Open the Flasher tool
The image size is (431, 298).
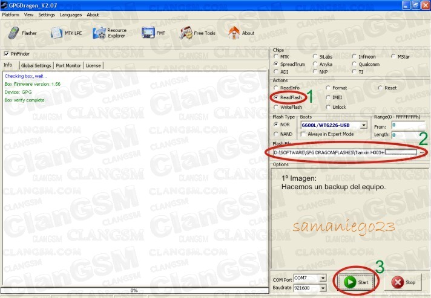(x=22, y=33)
